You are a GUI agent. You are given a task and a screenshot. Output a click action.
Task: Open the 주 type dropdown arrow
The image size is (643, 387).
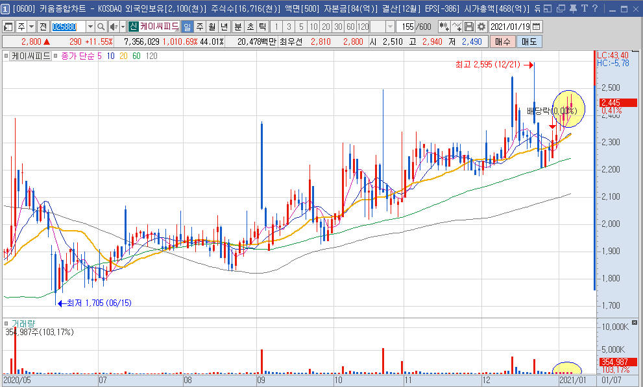click(x=31, y=27)
